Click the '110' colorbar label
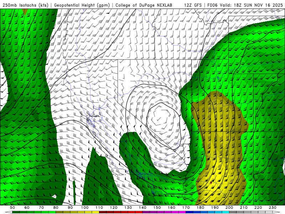The height and width of the screenshot is (214, 285). (x=99, y=208)
